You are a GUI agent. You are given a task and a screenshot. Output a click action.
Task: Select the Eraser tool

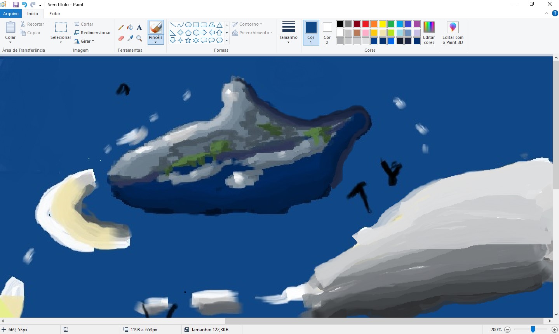point(121,38)
